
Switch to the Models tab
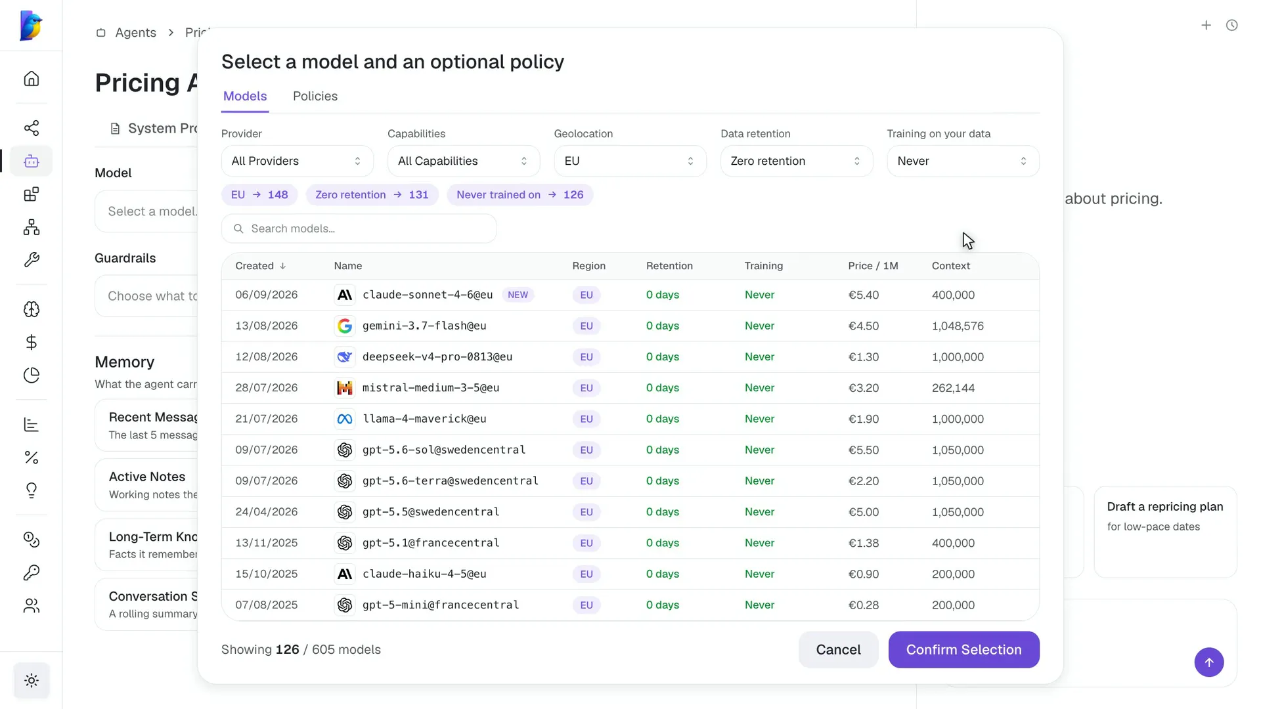coord(245,96)
